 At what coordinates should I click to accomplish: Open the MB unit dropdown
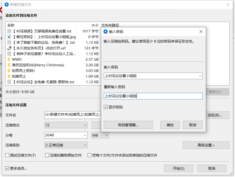coord(100,135)
